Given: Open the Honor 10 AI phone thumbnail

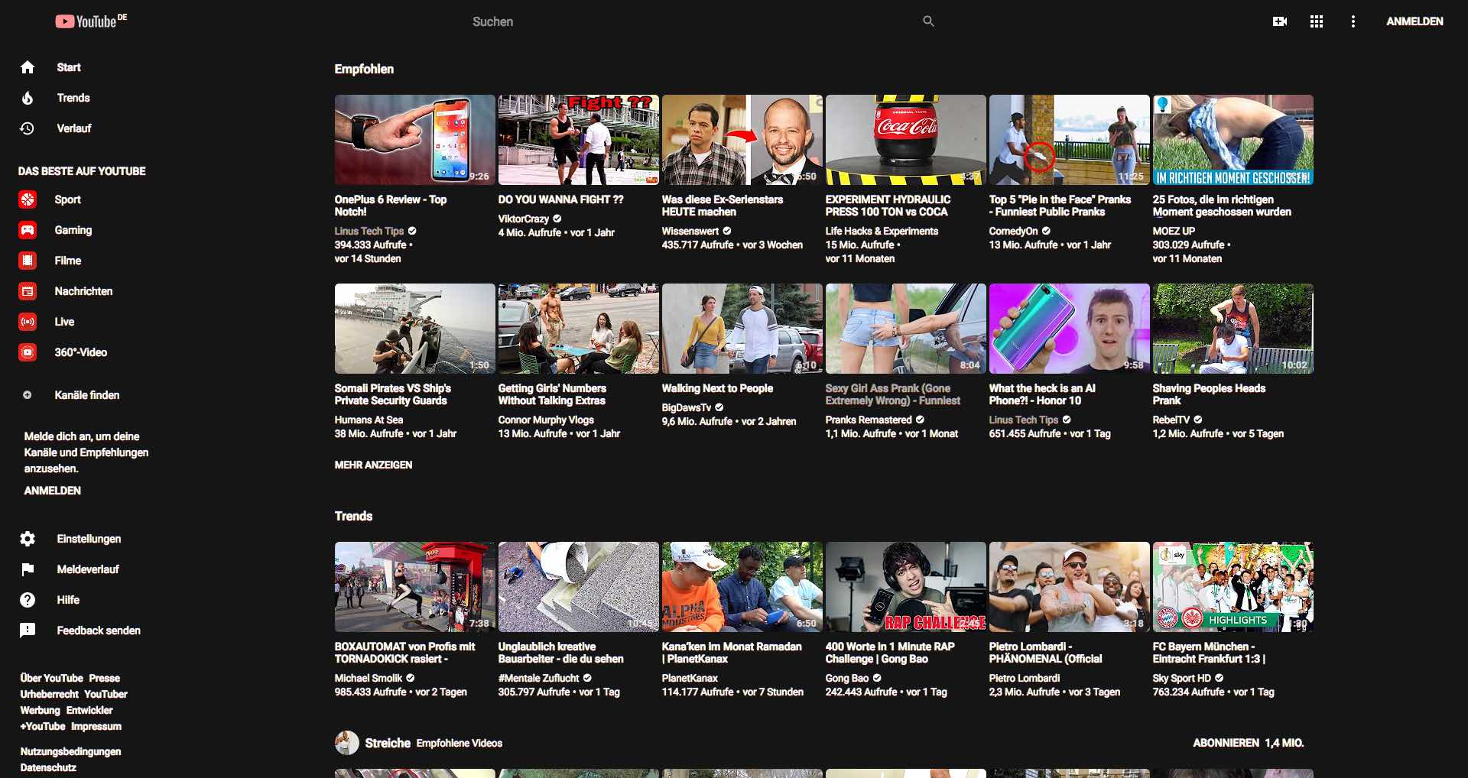Looking at the screenshot, I should click(x=1069, y=329).
